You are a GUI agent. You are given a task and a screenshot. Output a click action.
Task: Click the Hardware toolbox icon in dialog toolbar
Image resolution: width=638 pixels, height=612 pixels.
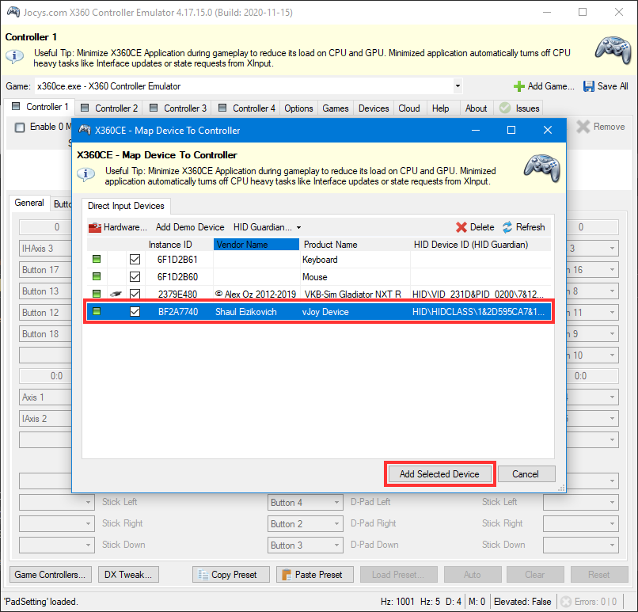pyautogui.click(x=94, y=227)
